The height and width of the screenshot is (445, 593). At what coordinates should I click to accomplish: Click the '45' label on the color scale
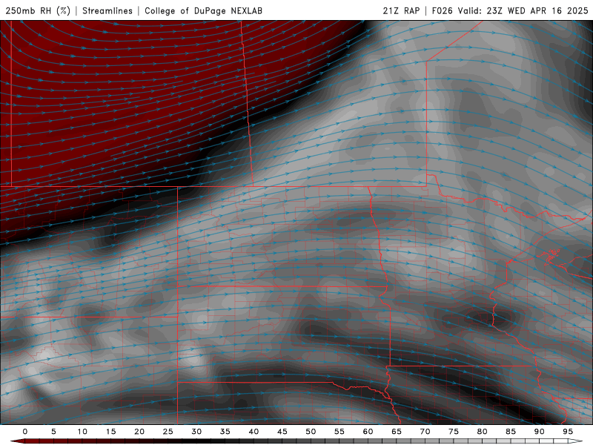282,432
